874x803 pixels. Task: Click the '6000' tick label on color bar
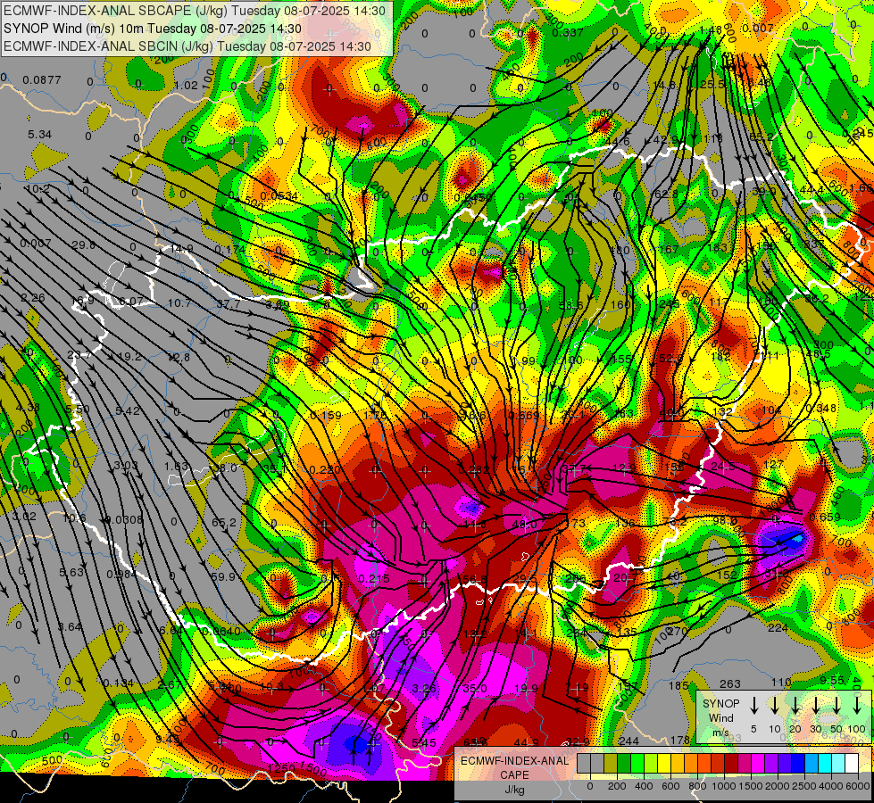point(858,786)
